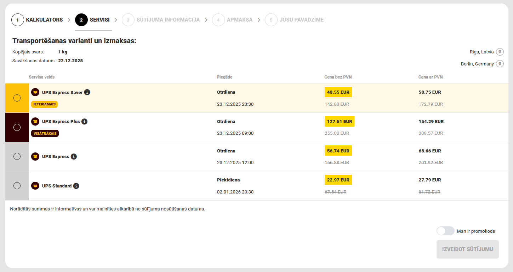Click location pin next to Berlin, Germany

(x=500, y=64)
